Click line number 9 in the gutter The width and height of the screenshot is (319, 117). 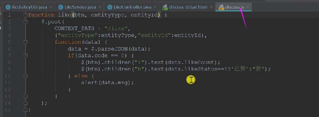click(x=9, y=69)
